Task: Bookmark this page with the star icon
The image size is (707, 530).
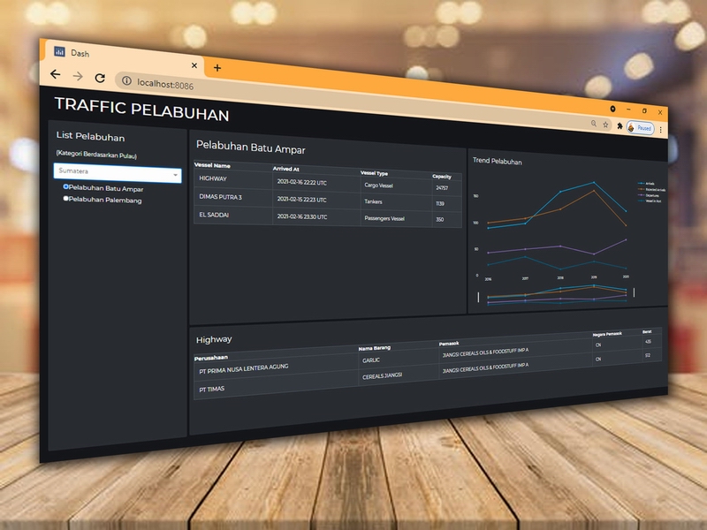Action: [x=605, y=125]
